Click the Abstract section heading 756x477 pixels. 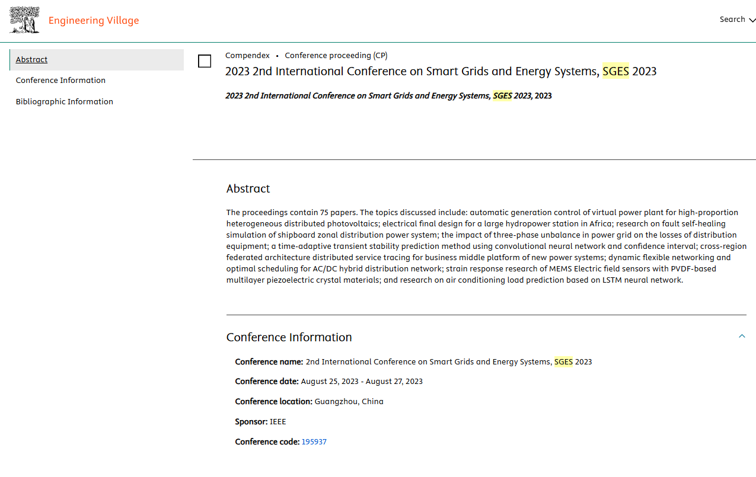248,189
